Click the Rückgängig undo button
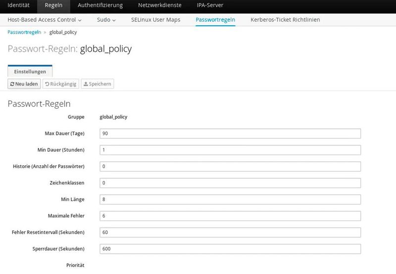Viewport: 396px width, 274px height. pyautogui.click(x=60, y=84)
